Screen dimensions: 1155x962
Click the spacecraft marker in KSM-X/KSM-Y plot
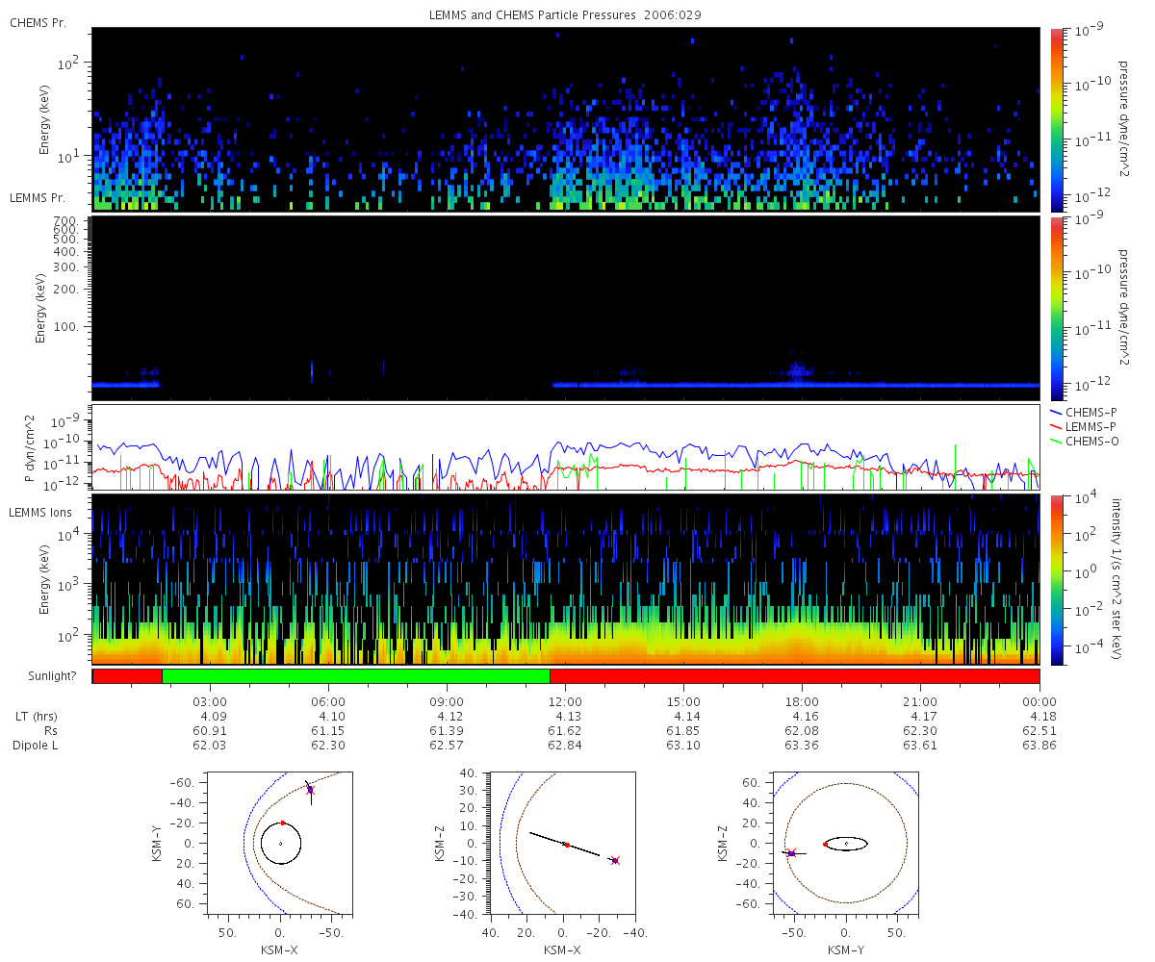point(310,790)
